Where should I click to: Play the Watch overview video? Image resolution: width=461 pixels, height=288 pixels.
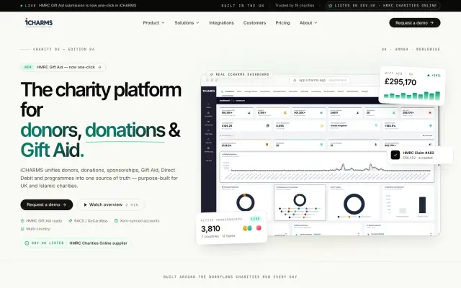(111, 204)
